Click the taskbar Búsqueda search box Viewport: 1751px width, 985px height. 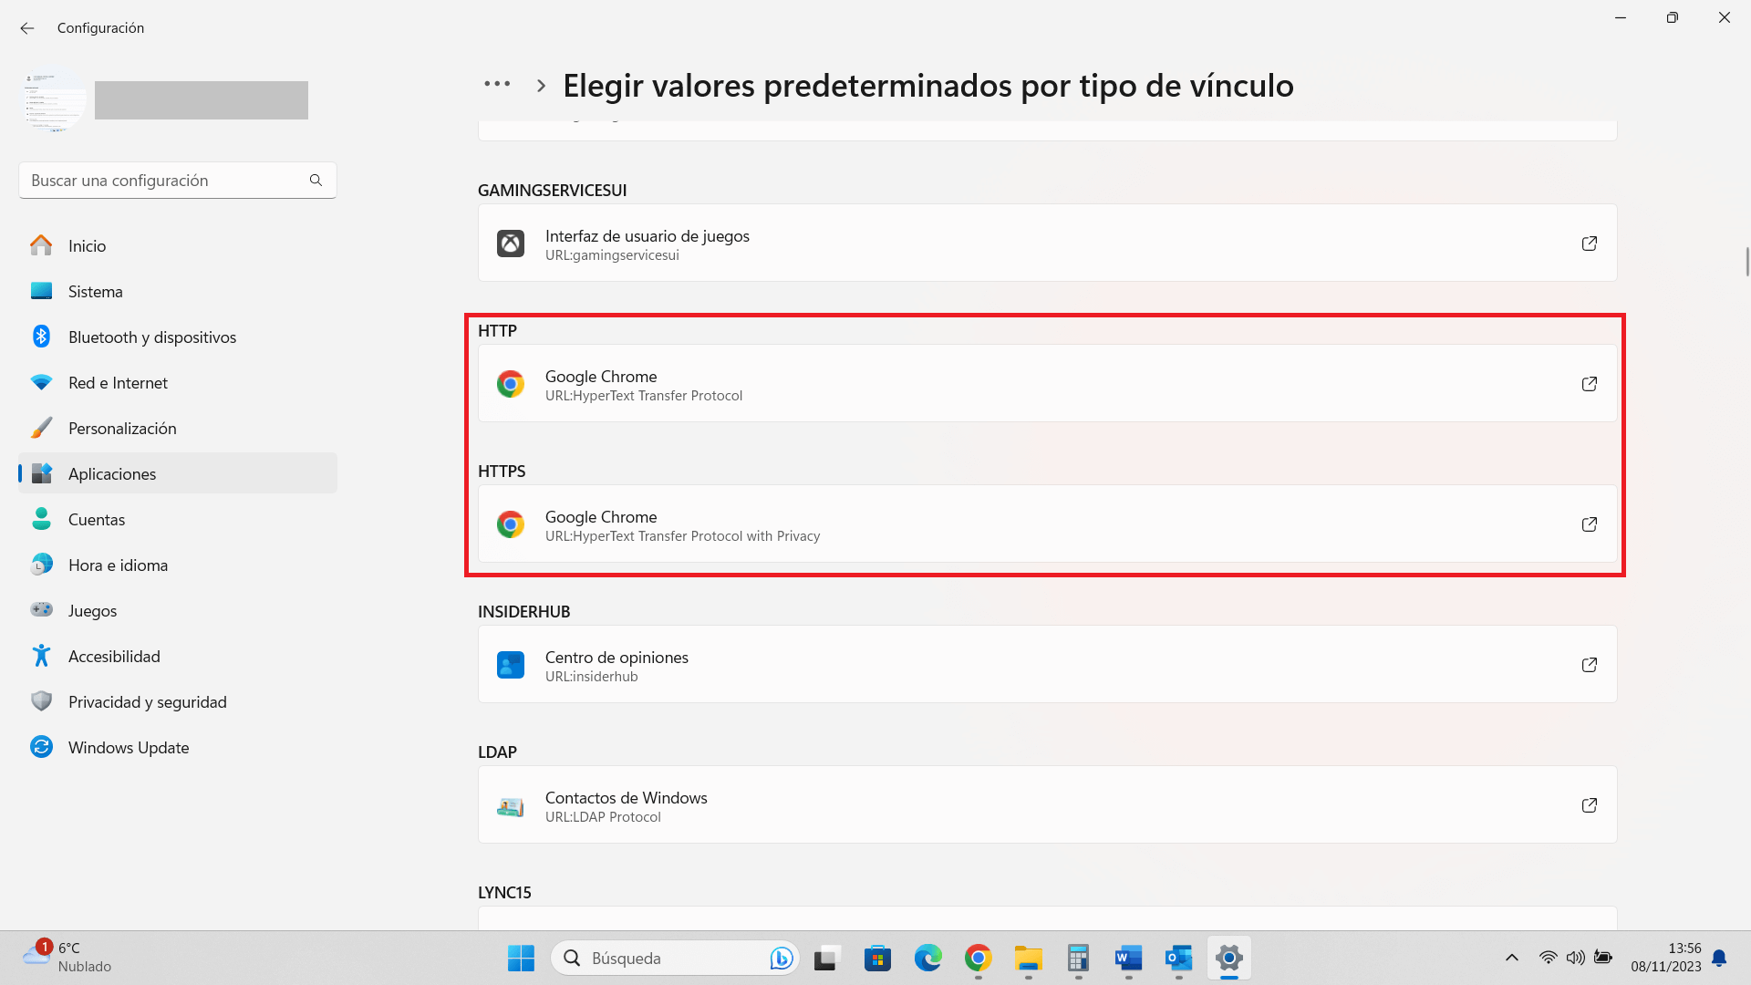[675, 959]
